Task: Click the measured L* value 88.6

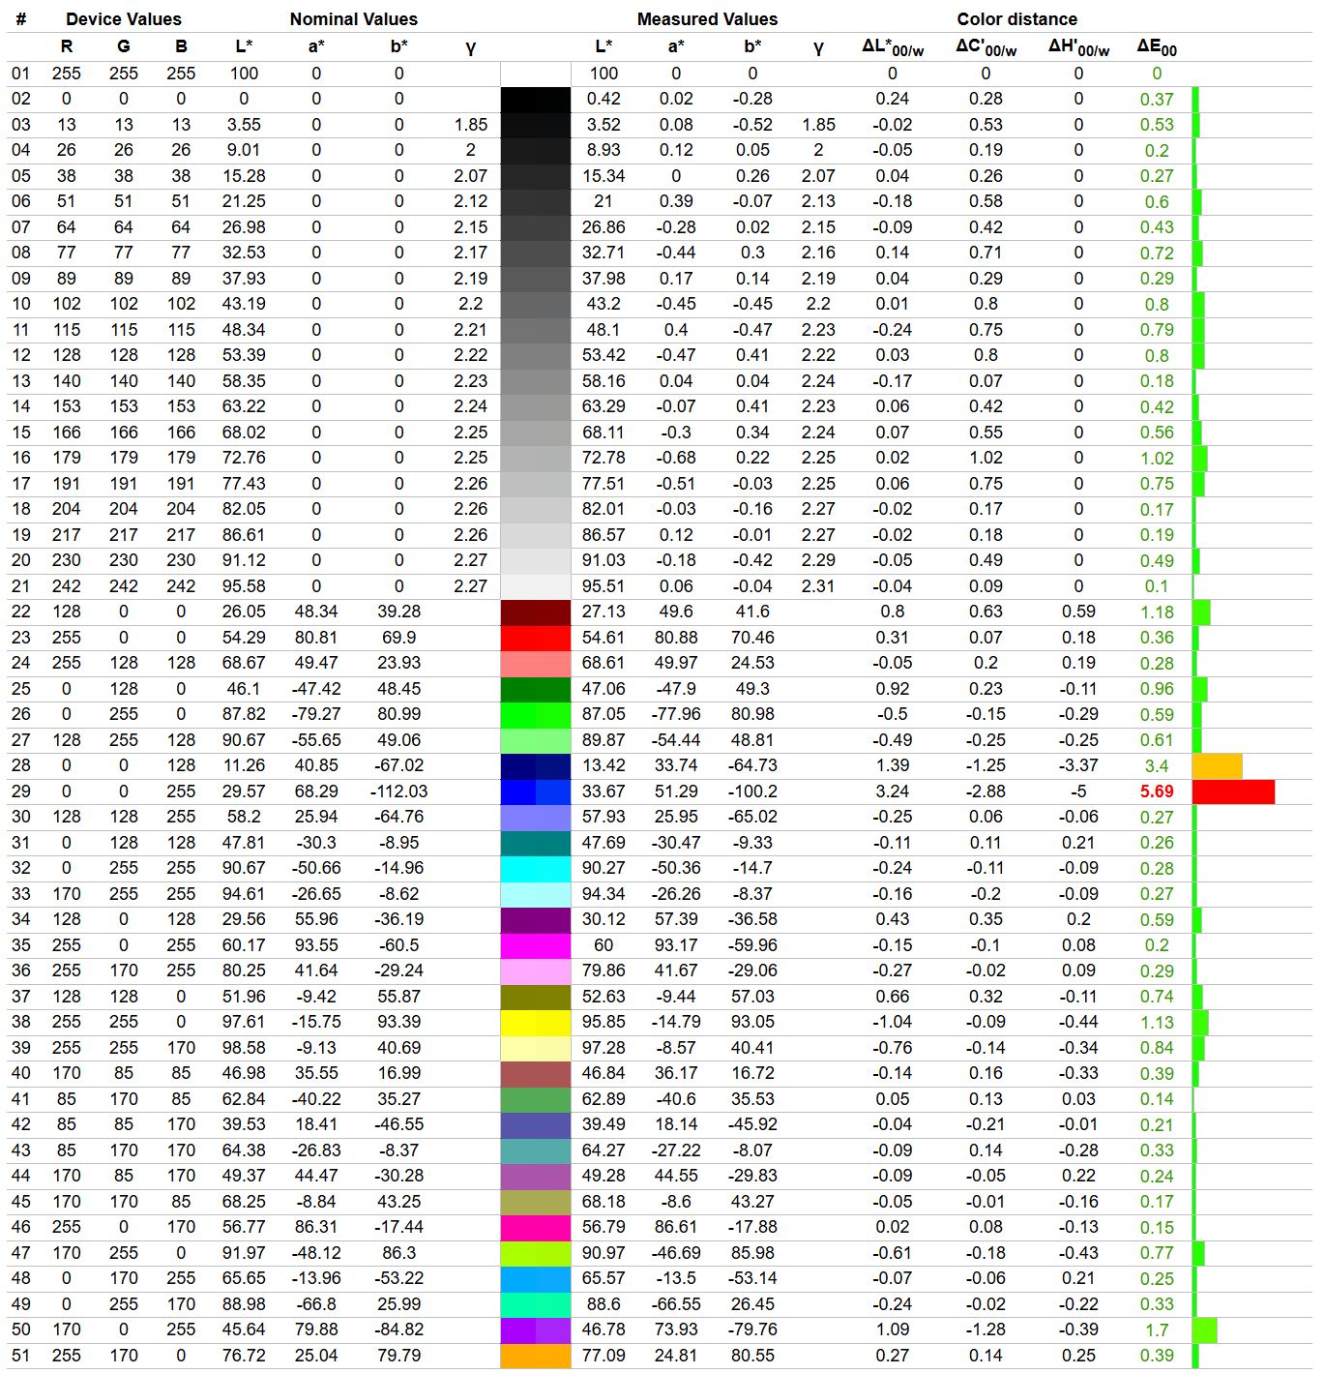Action: click(x=604, y=1304)
